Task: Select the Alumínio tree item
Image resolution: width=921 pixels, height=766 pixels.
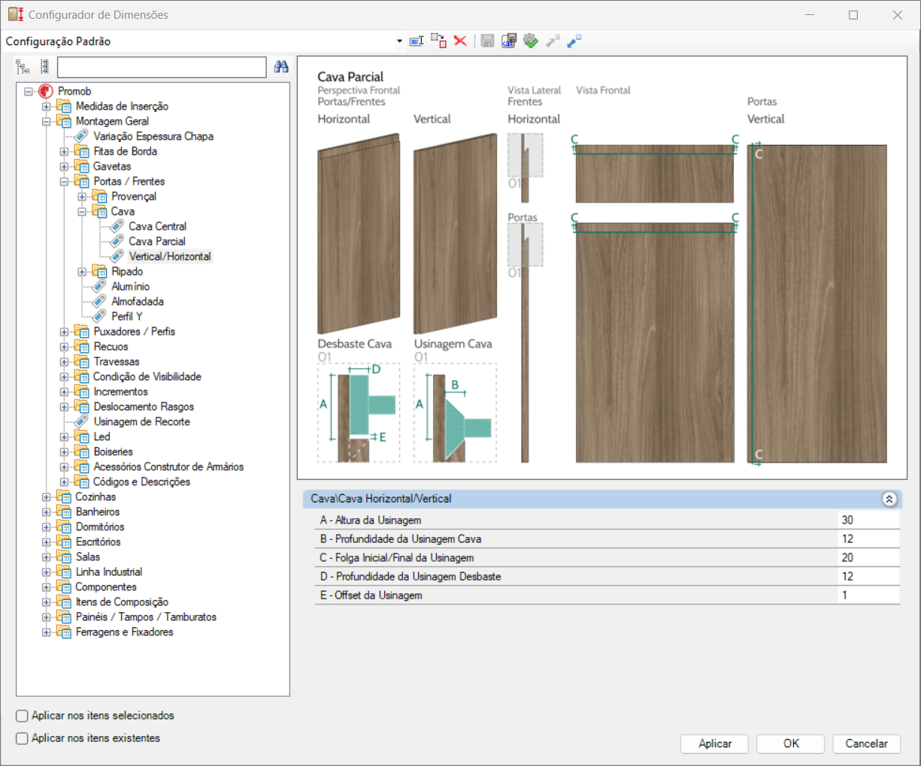Action: click(x=130, y=287)
